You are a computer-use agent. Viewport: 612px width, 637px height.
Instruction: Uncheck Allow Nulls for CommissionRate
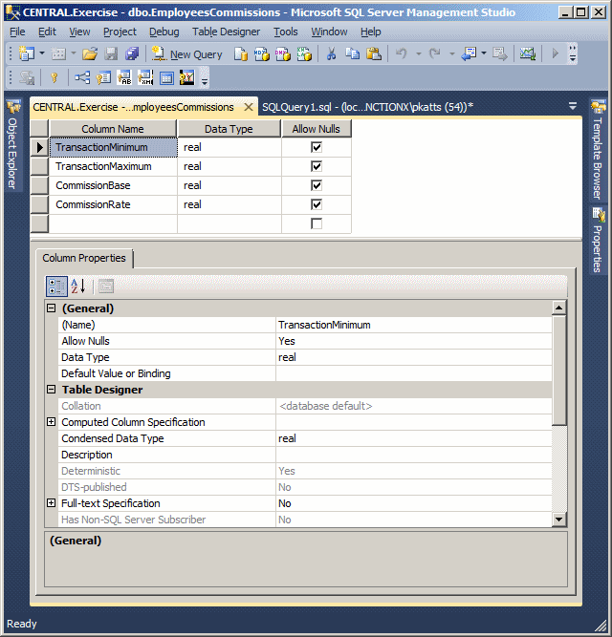[x=317, y=204]
